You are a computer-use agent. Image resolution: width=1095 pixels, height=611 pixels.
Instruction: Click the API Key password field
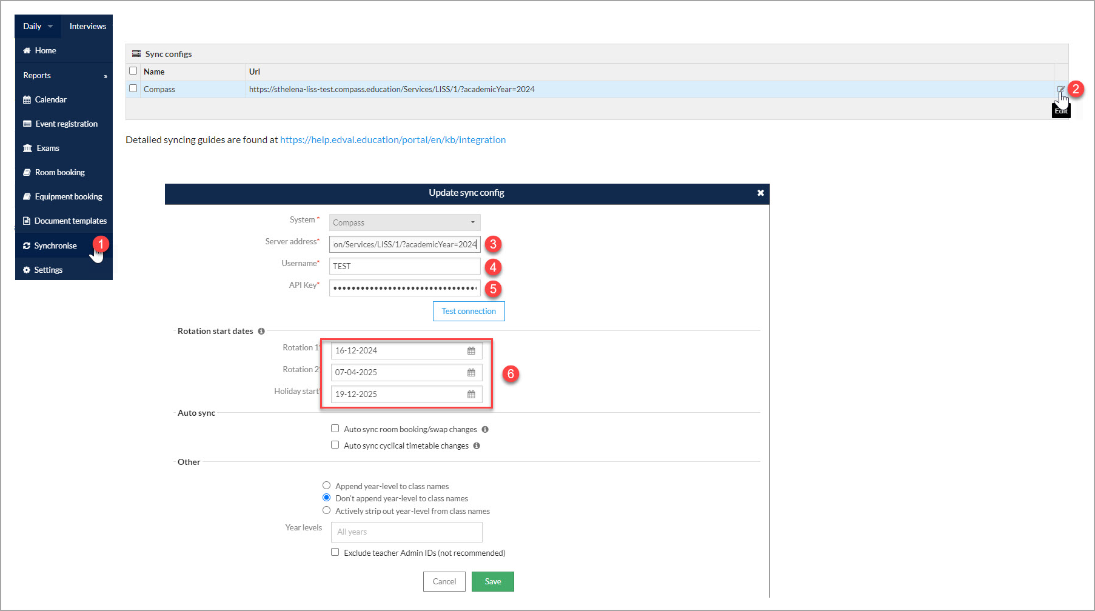405,288
